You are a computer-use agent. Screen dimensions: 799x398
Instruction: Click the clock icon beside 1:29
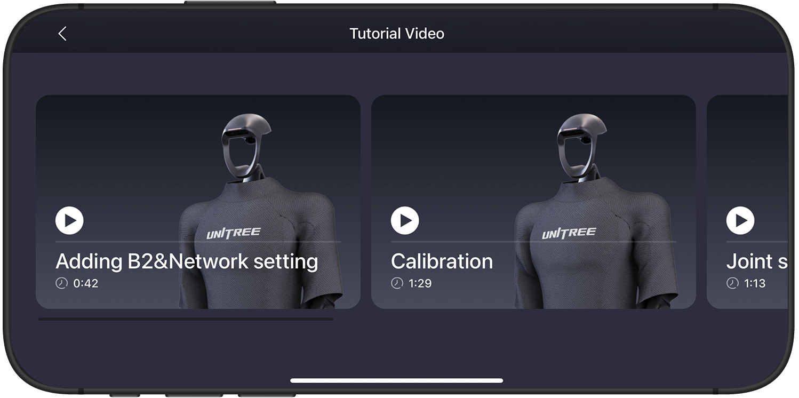point(397,283)
